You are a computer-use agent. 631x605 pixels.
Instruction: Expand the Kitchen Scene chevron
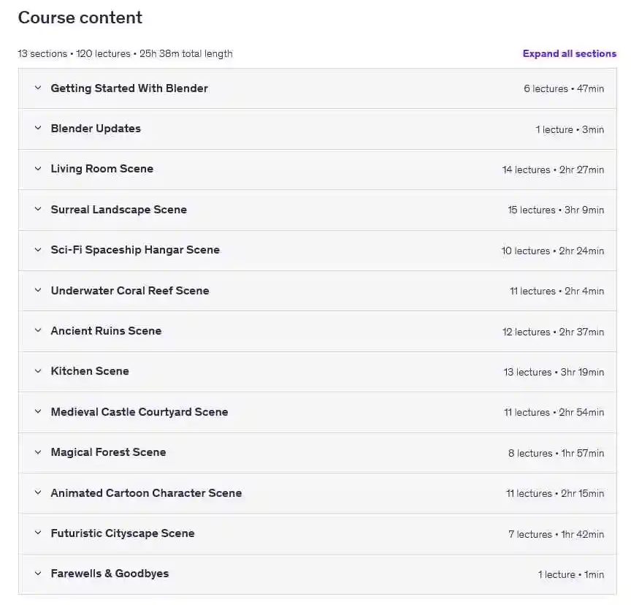click(x=38, y=370)
